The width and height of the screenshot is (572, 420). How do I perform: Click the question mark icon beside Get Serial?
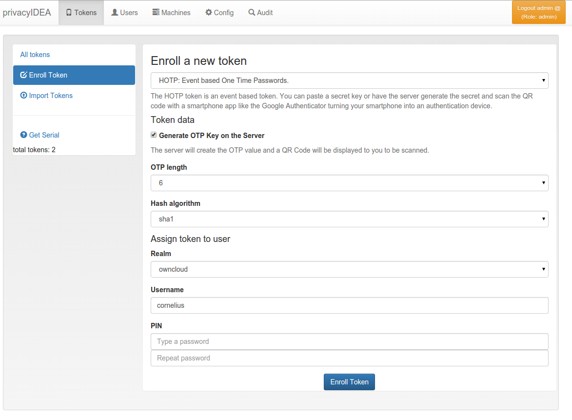click(24, 135)
